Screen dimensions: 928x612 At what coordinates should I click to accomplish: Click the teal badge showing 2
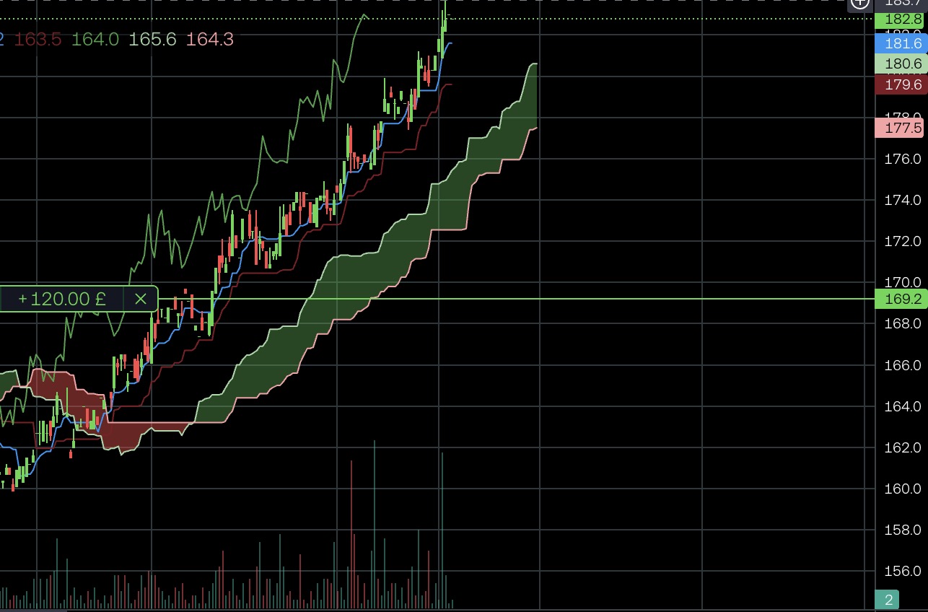click(888, 600)
